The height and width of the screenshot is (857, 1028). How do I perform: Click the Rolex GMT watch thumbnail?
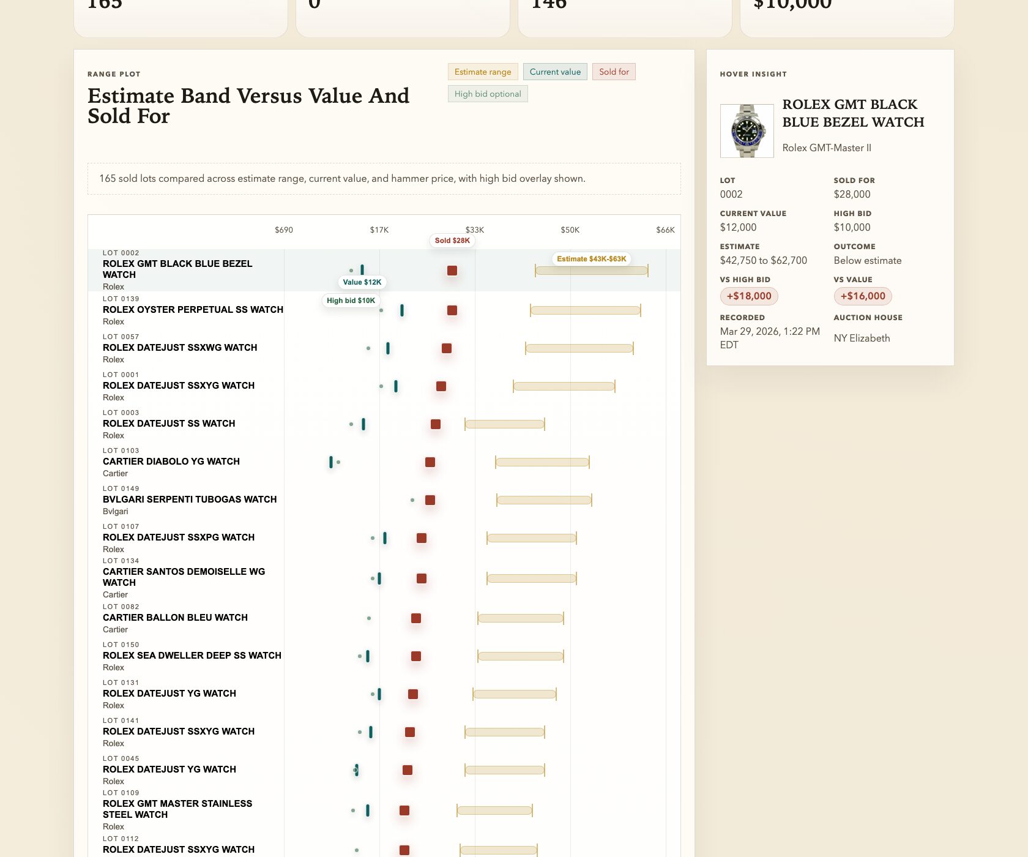click(x=747, y=129)
